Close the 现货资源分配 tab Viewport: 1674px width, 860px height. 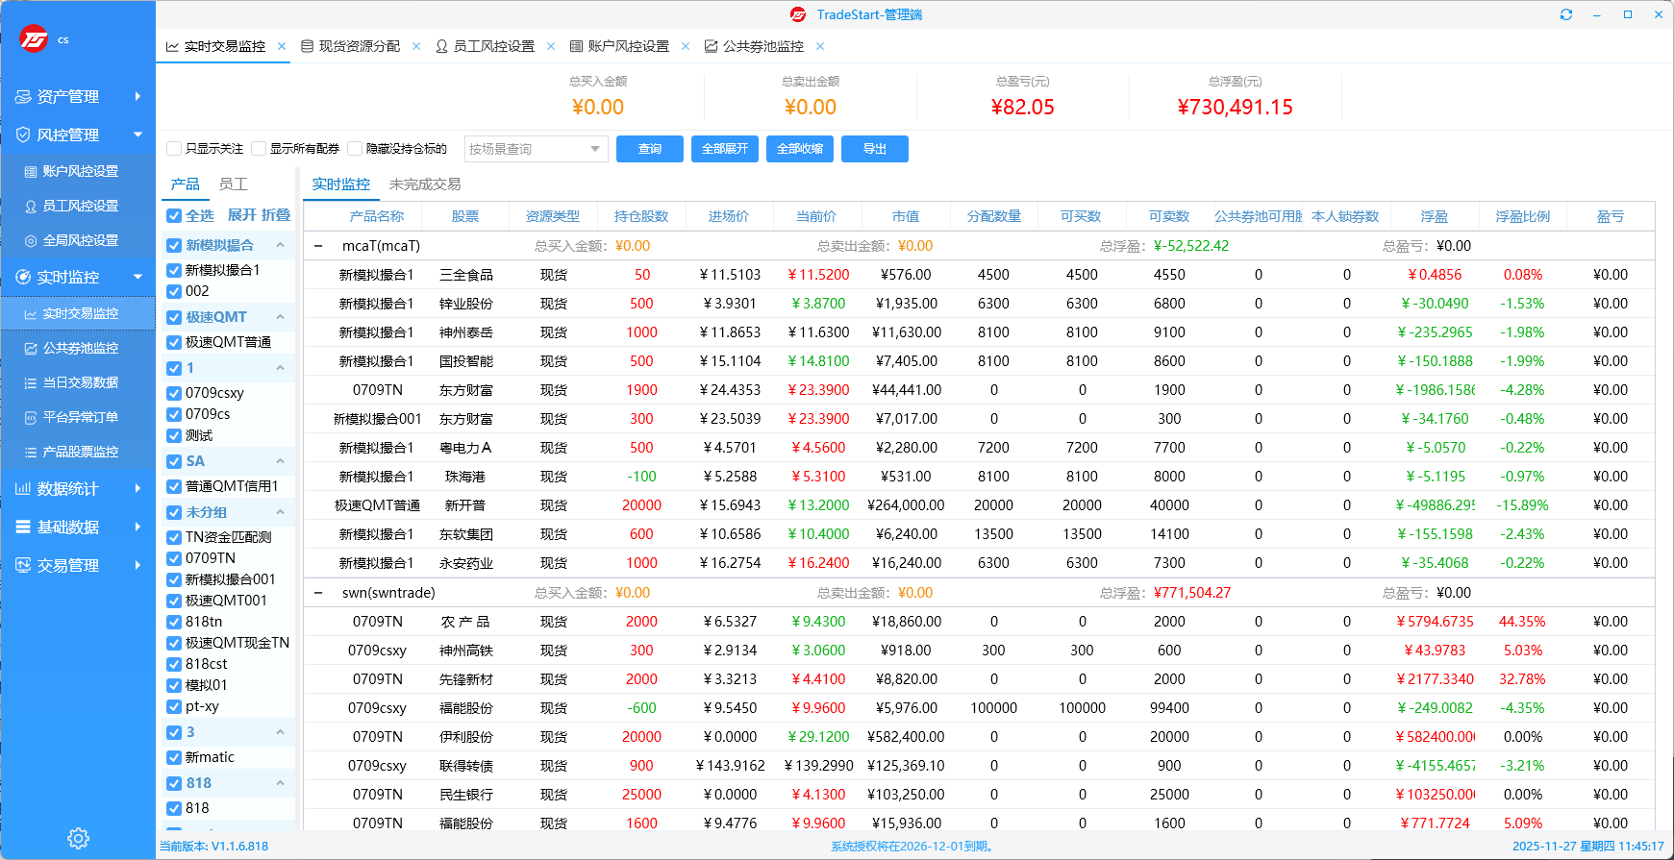(x=416, y=46)
